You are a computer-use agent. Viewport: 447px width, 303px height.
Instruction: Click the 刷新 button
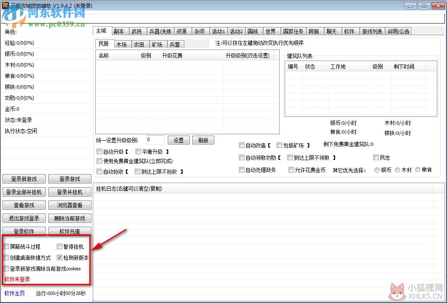click(203, 140)
